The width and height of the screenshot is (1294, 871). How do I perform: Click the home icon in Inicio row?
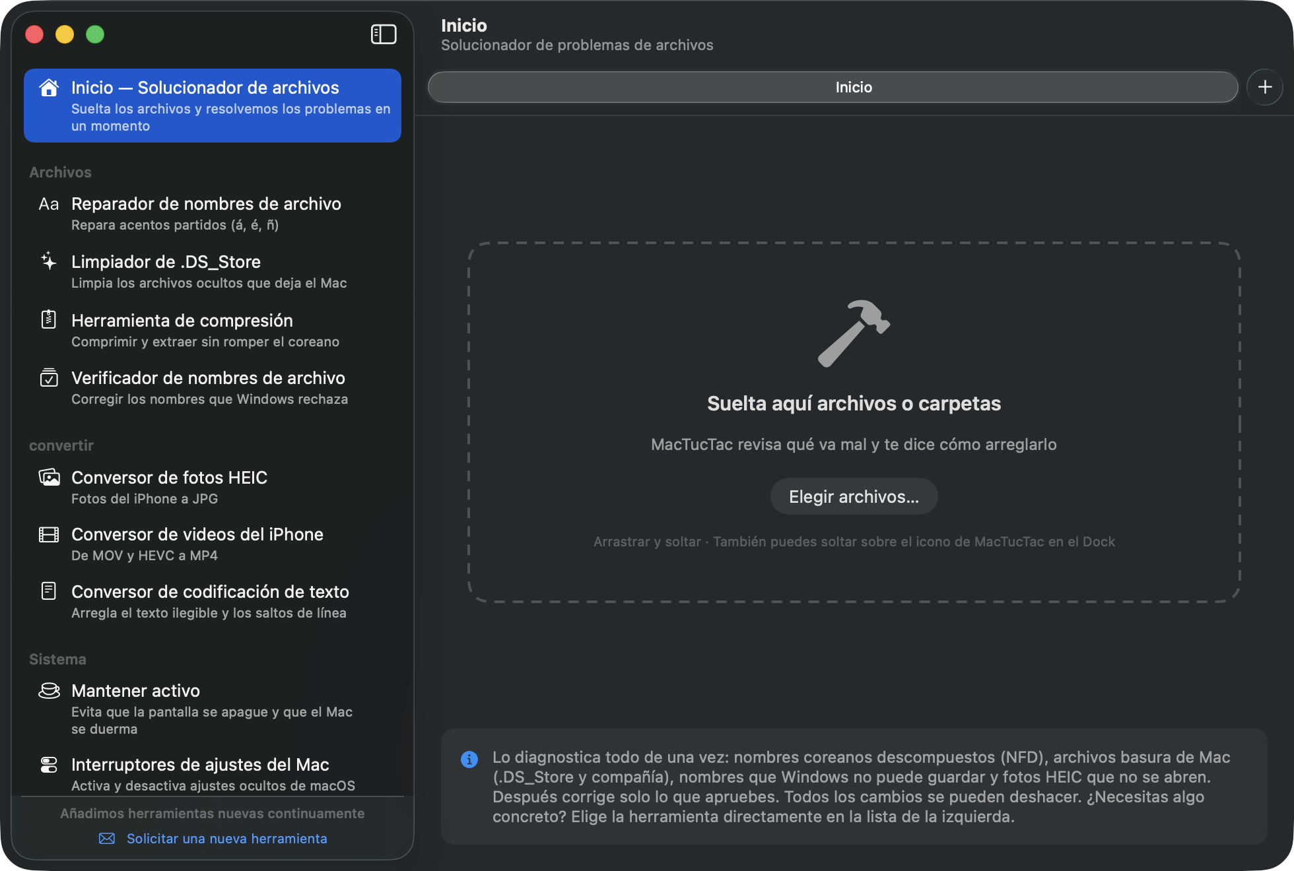[49, 88]
